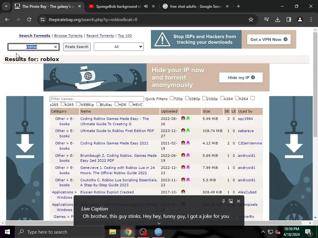Open Chrome profile icon
The height and width of the screenshot is (238, 318).
(300, 20)
